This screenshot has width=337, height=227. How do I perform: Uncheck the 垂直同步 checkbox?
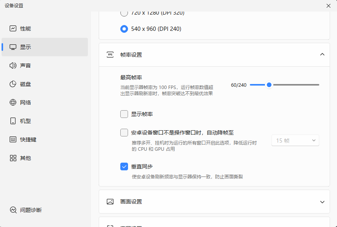tap(124, 166)
